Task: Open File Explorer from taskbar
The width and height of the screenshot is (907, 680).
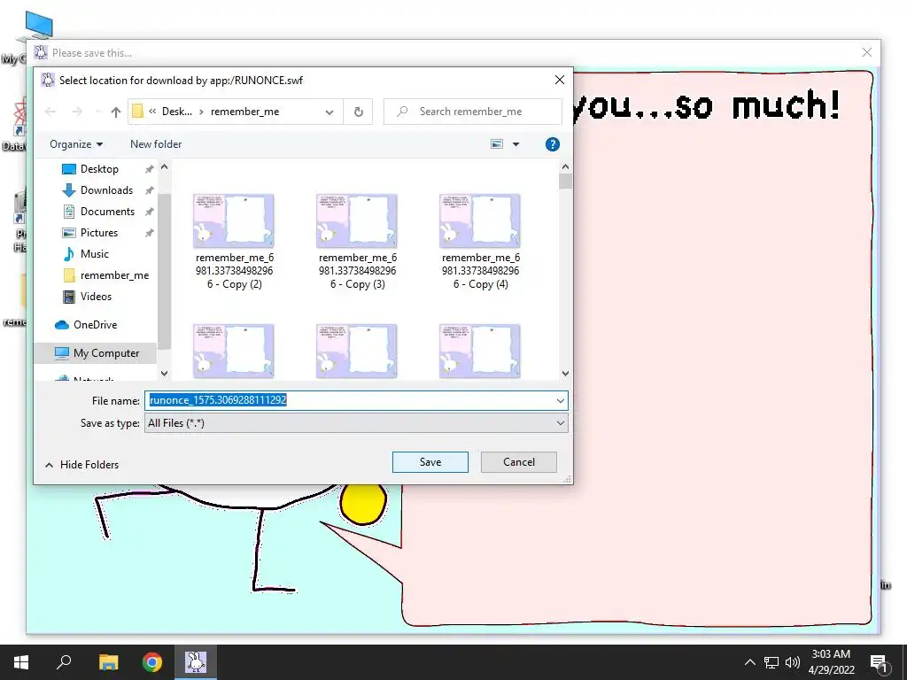Action: 108,662
